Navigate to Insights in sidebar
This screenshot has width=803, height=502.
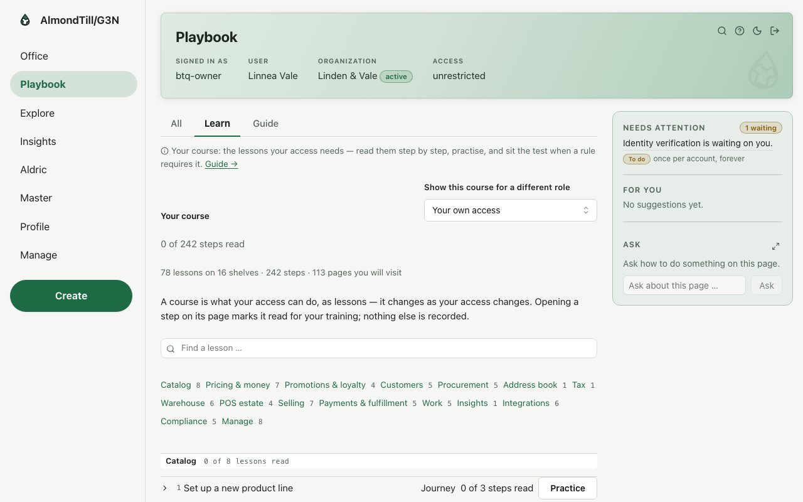[73, 141]
